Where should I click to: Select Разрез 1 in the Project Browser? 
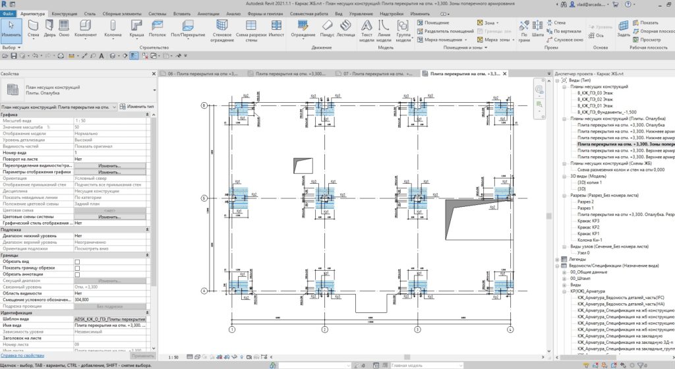pyautogui.click(x=586, y=208)
